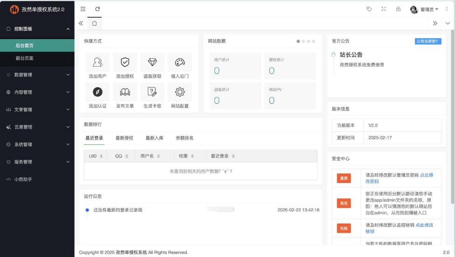Click the V2.0 version value
Viewport: 455px width, 257px height.
coord(373,125)
